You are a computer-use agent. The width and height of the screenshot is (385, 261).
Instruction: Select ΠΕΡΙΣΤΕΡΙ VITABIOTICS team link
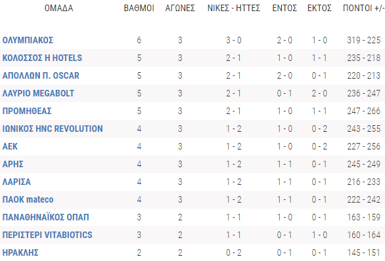point(47,235)
